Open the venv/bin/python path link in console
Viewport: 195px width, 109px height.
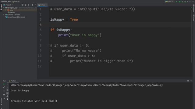51,85
